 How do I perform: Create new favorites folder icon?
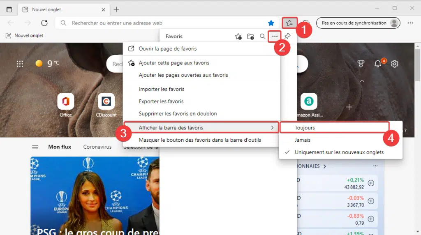pyautogui.click(x=250, y=36)
